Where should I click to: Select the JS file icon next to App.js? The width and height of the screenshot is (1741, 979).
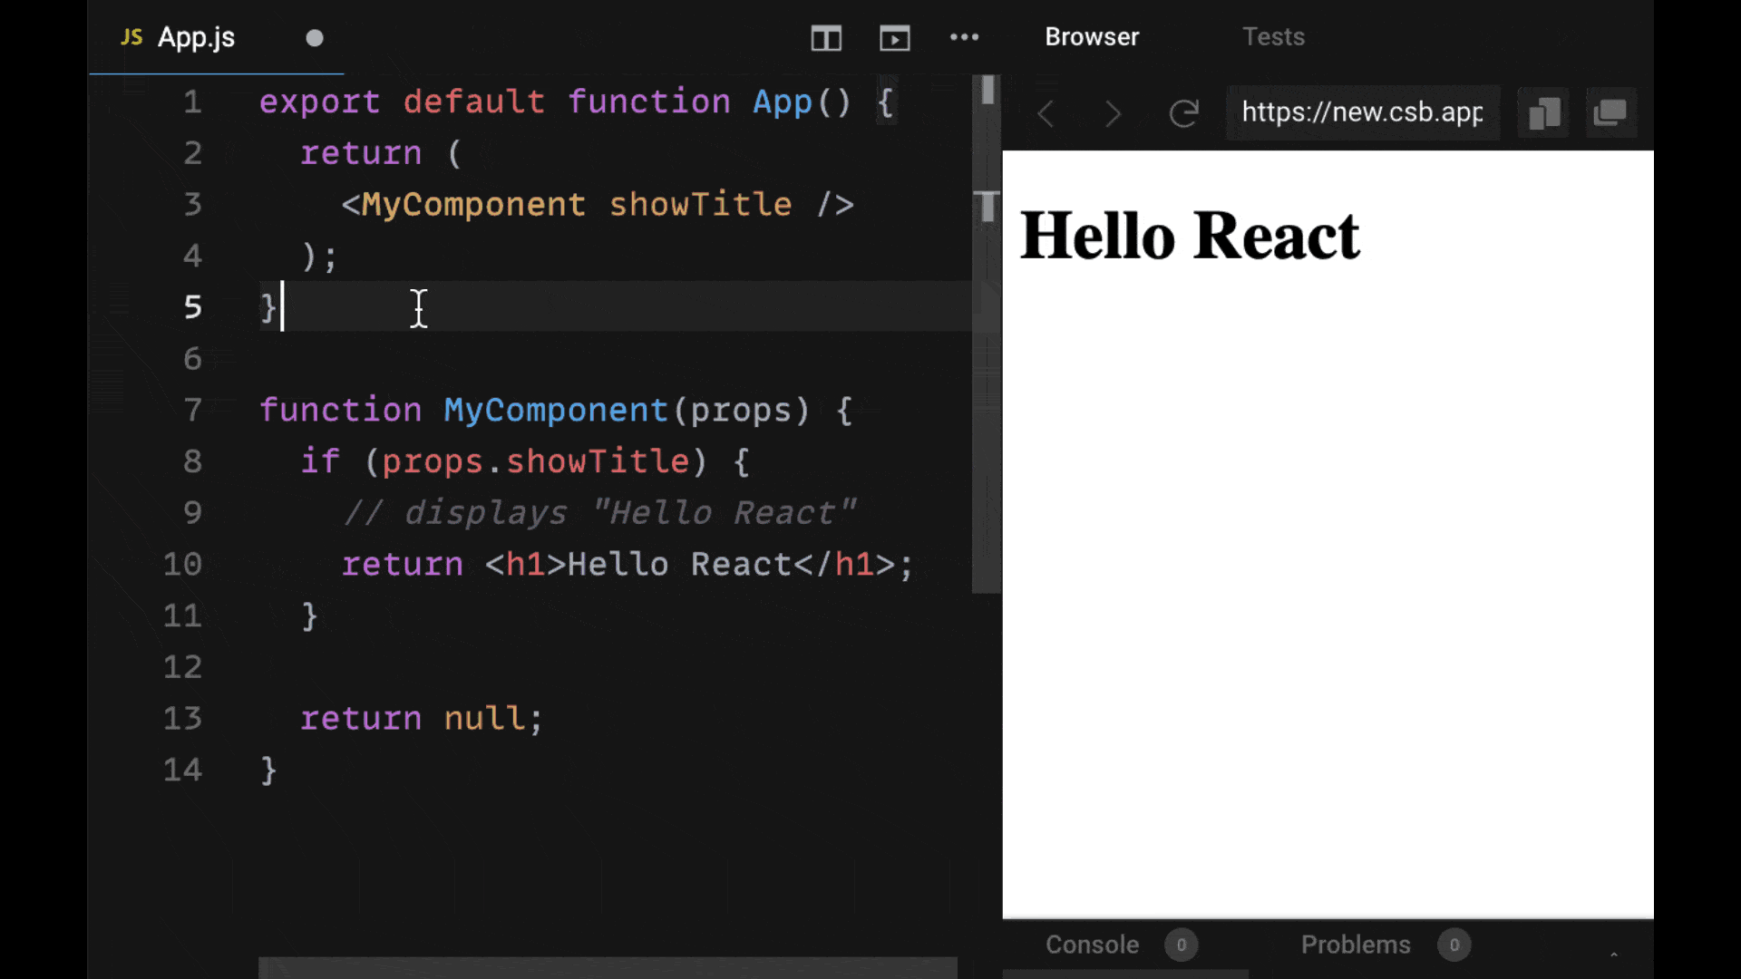click(131, 37)
